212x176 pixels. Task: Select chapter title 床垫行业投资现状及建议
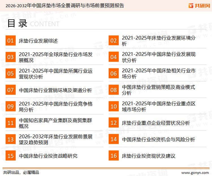pyautogui.click(x=148, y=156)
